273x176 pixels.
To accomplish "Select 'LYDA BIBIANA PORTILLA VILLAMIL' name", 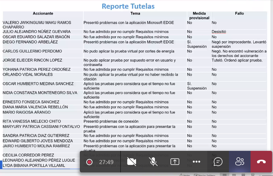I will click(34, 165).
